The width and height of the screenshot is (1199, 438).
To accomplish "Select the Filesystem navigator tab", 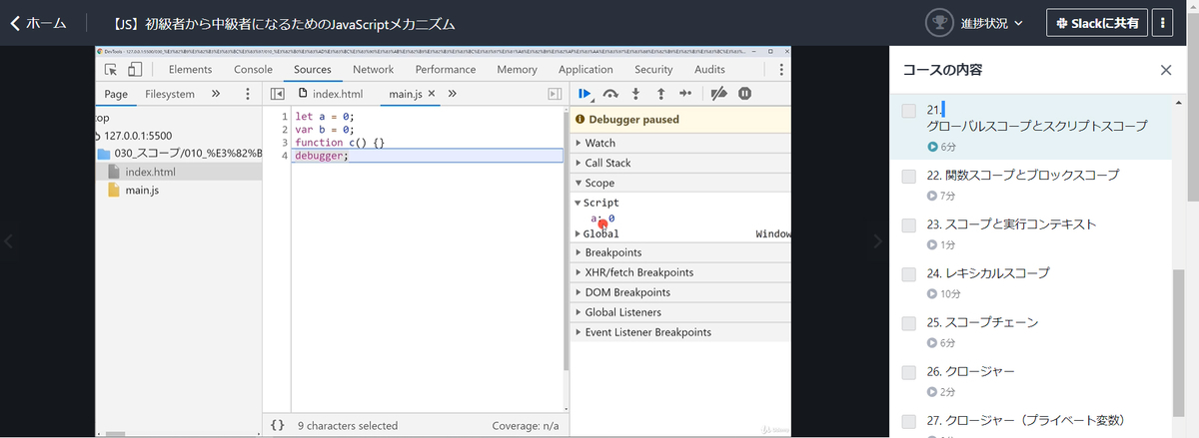I will click(x=170, y=94).
